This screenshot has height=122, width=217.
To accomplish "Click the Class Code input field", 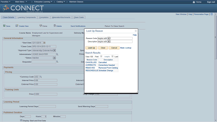I will [44, 46].
